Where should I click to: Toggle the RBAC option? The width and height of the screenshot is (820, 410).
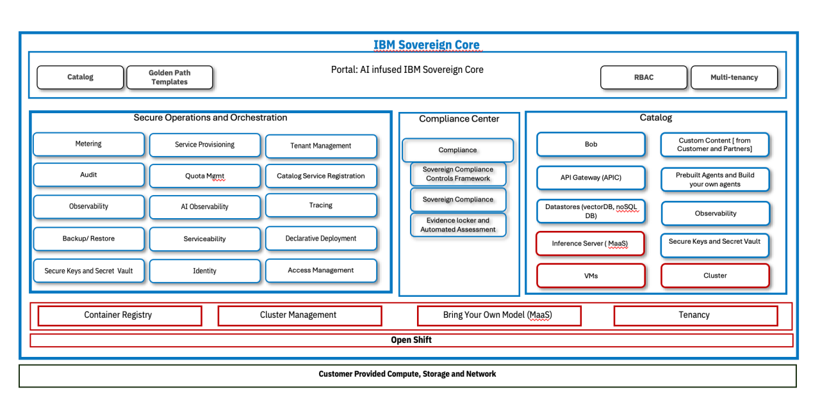click(643, 77)
